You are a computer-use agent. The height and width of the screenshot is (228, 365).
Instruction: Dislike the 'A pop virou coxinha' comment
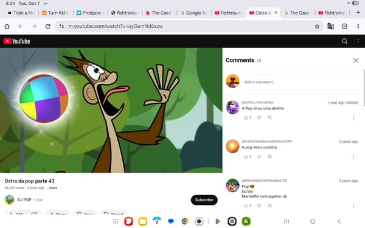tap(259, 157)
